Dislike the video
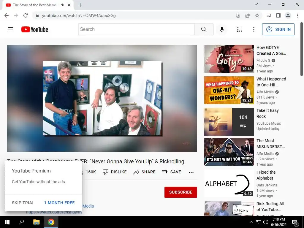 tap(115, 172)
